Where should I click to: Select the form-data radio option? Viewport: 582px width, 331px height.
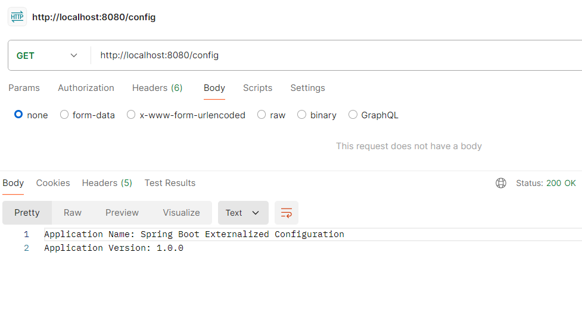64,115
